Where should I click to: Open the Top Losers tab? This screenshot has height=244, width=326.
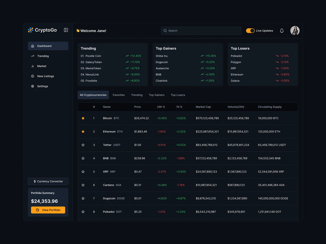178,95
